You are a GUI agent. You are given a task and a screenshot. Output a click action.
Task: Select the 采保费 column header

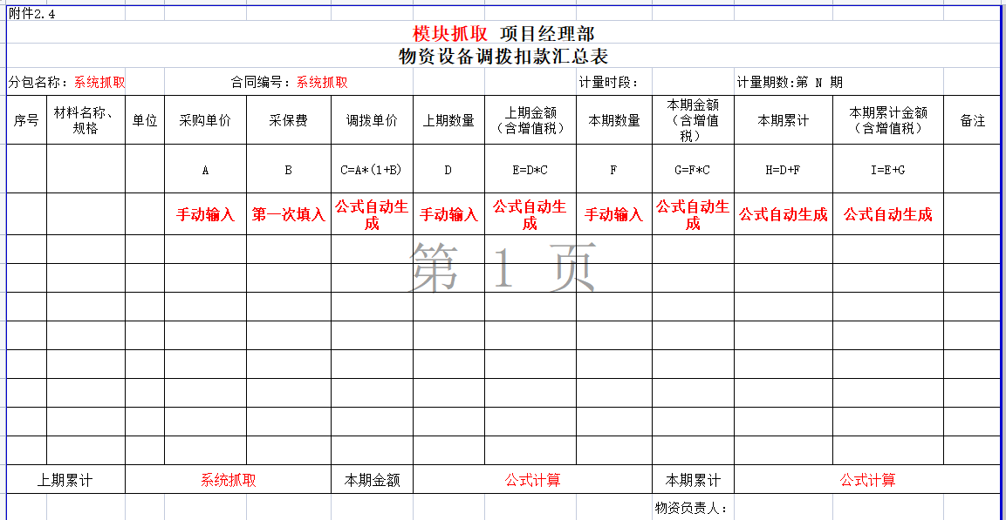click(x=288, y=118)
